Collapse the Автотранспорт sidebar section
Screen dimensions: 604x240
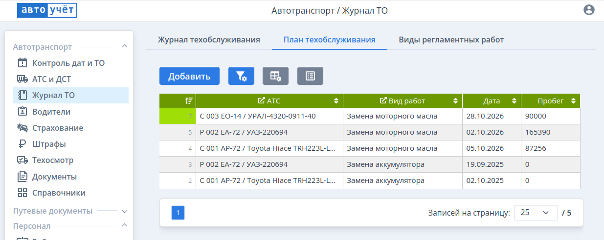coord(124,46)
